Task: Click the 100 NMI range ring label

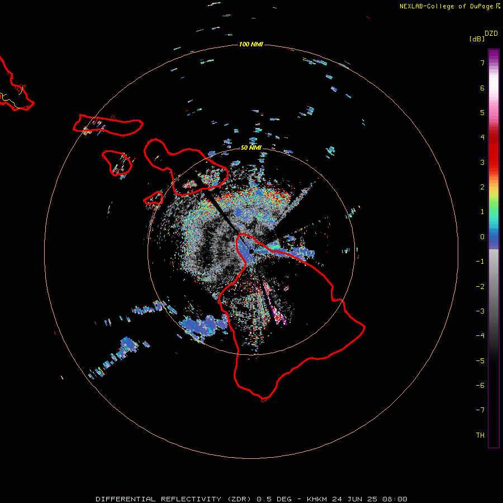Action: tap(251, 44)
